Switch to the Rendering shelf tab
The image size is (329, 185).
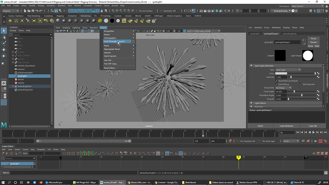pyautogui.click(x=86, y=16)
